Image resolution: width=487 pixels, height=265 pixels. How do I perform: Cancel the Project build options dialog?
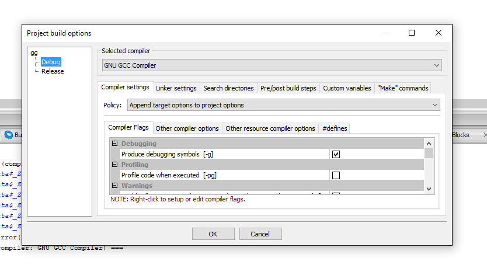click(x=260, y=234)
